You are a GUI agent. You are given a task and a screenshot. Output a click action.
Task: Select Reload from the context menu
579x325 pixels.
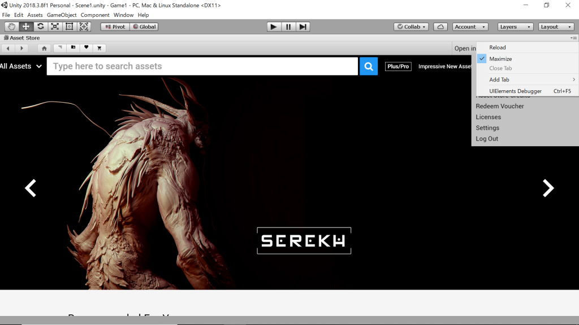(x=528, y=47)
